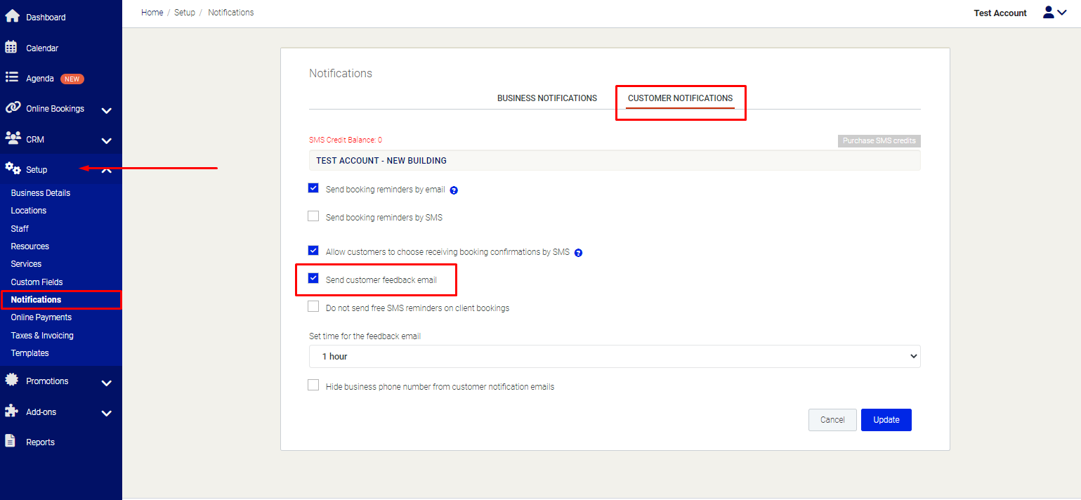Click the NEW badge next to Agenda
The width and height of the screenshot is (1081, 500).
[72, 79]
